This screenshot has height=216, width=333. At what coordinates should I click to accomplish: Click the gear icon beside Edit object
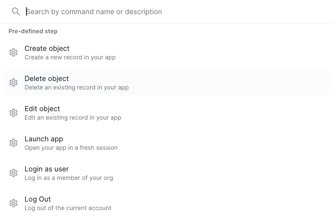tap(13, 113)
